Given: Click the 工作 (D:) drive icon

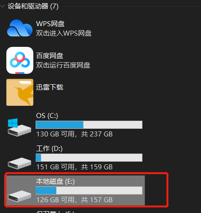Looking at the screenshot, I should tap(19, 163).
